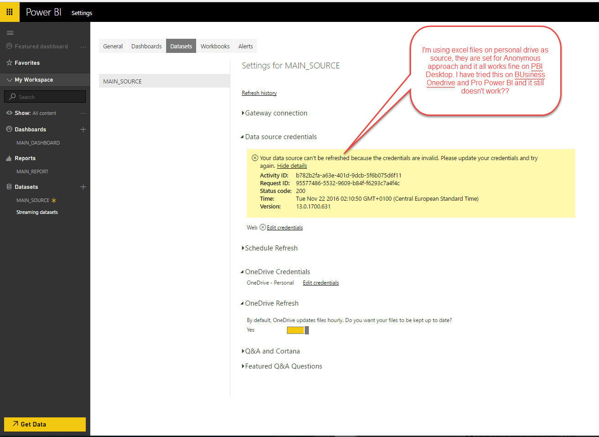Switch to the Dashboards tab
This screenshot has width=599, height=437.
(x=146, y=46)
